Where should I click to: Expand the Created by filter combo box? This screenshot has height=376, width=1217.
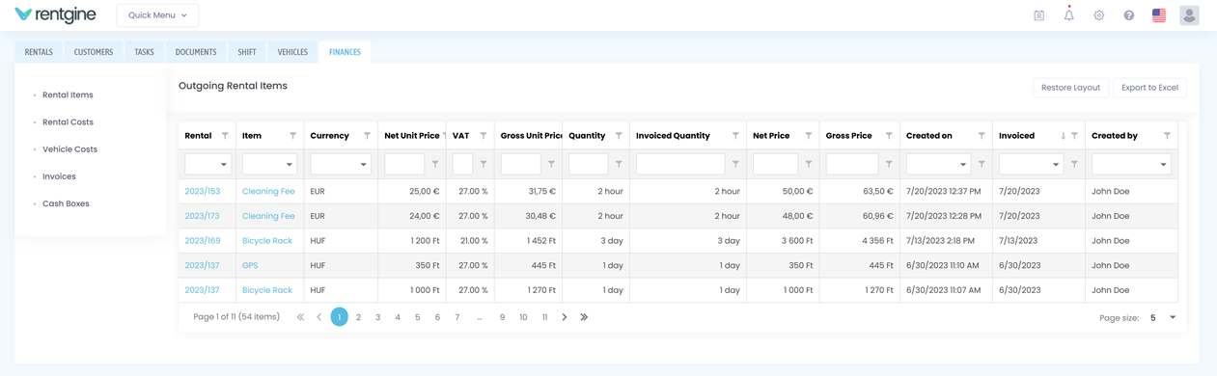click(x=1163, y=165)
